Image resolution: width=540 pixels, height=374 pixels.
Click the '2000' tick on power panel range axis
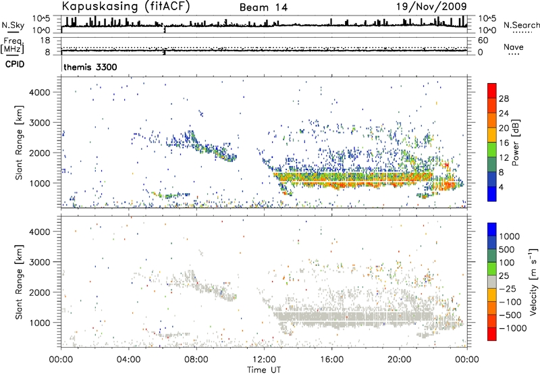40,153
